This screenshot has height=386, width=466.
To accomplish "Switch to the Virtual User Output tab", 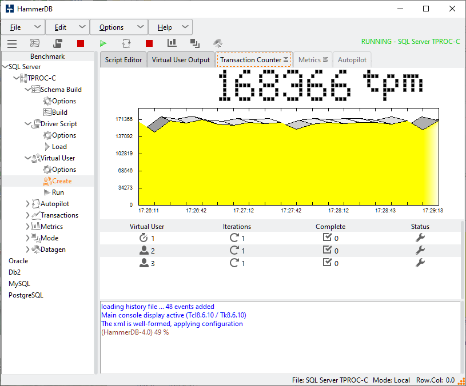I will 181,59.
